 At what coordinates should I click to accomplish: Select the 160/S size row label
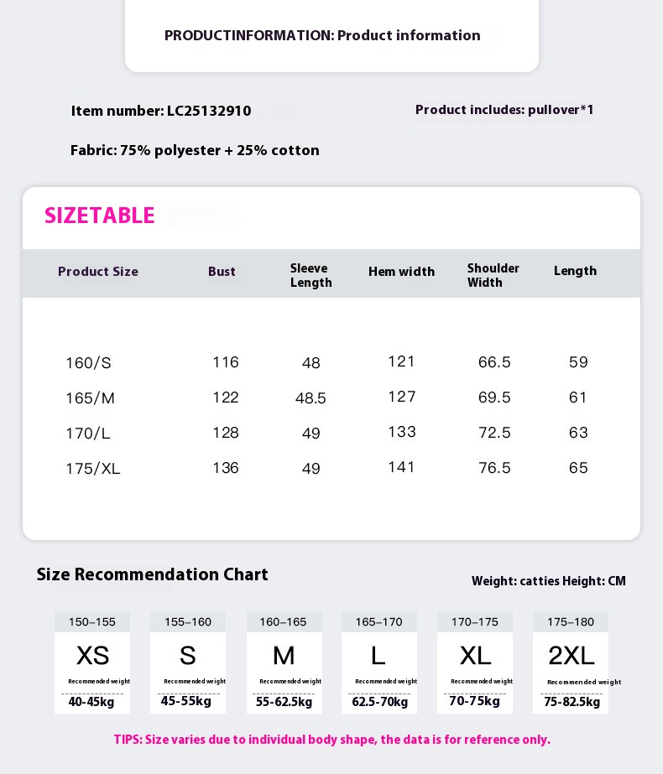[88, 363]
